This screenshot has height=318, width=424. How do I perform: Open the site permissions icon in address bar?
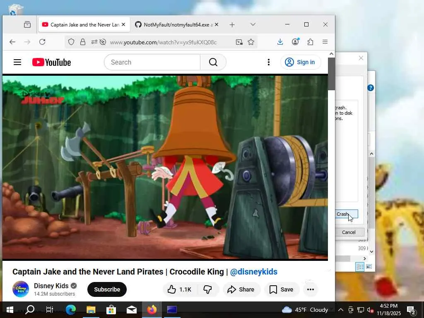tap(94, 42)
